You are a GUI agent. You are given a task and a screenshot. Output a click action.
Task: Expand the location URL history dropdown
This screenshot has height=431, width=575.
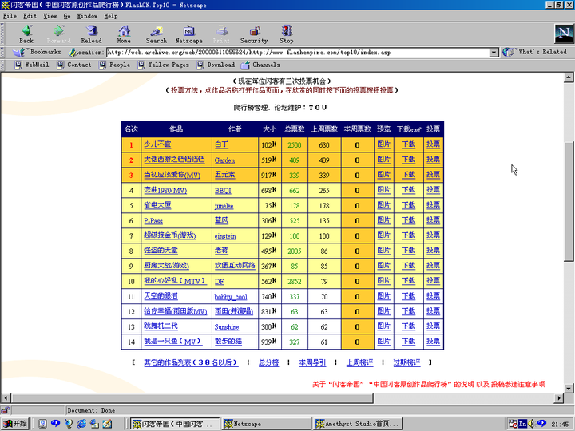(x=494, y=53)
